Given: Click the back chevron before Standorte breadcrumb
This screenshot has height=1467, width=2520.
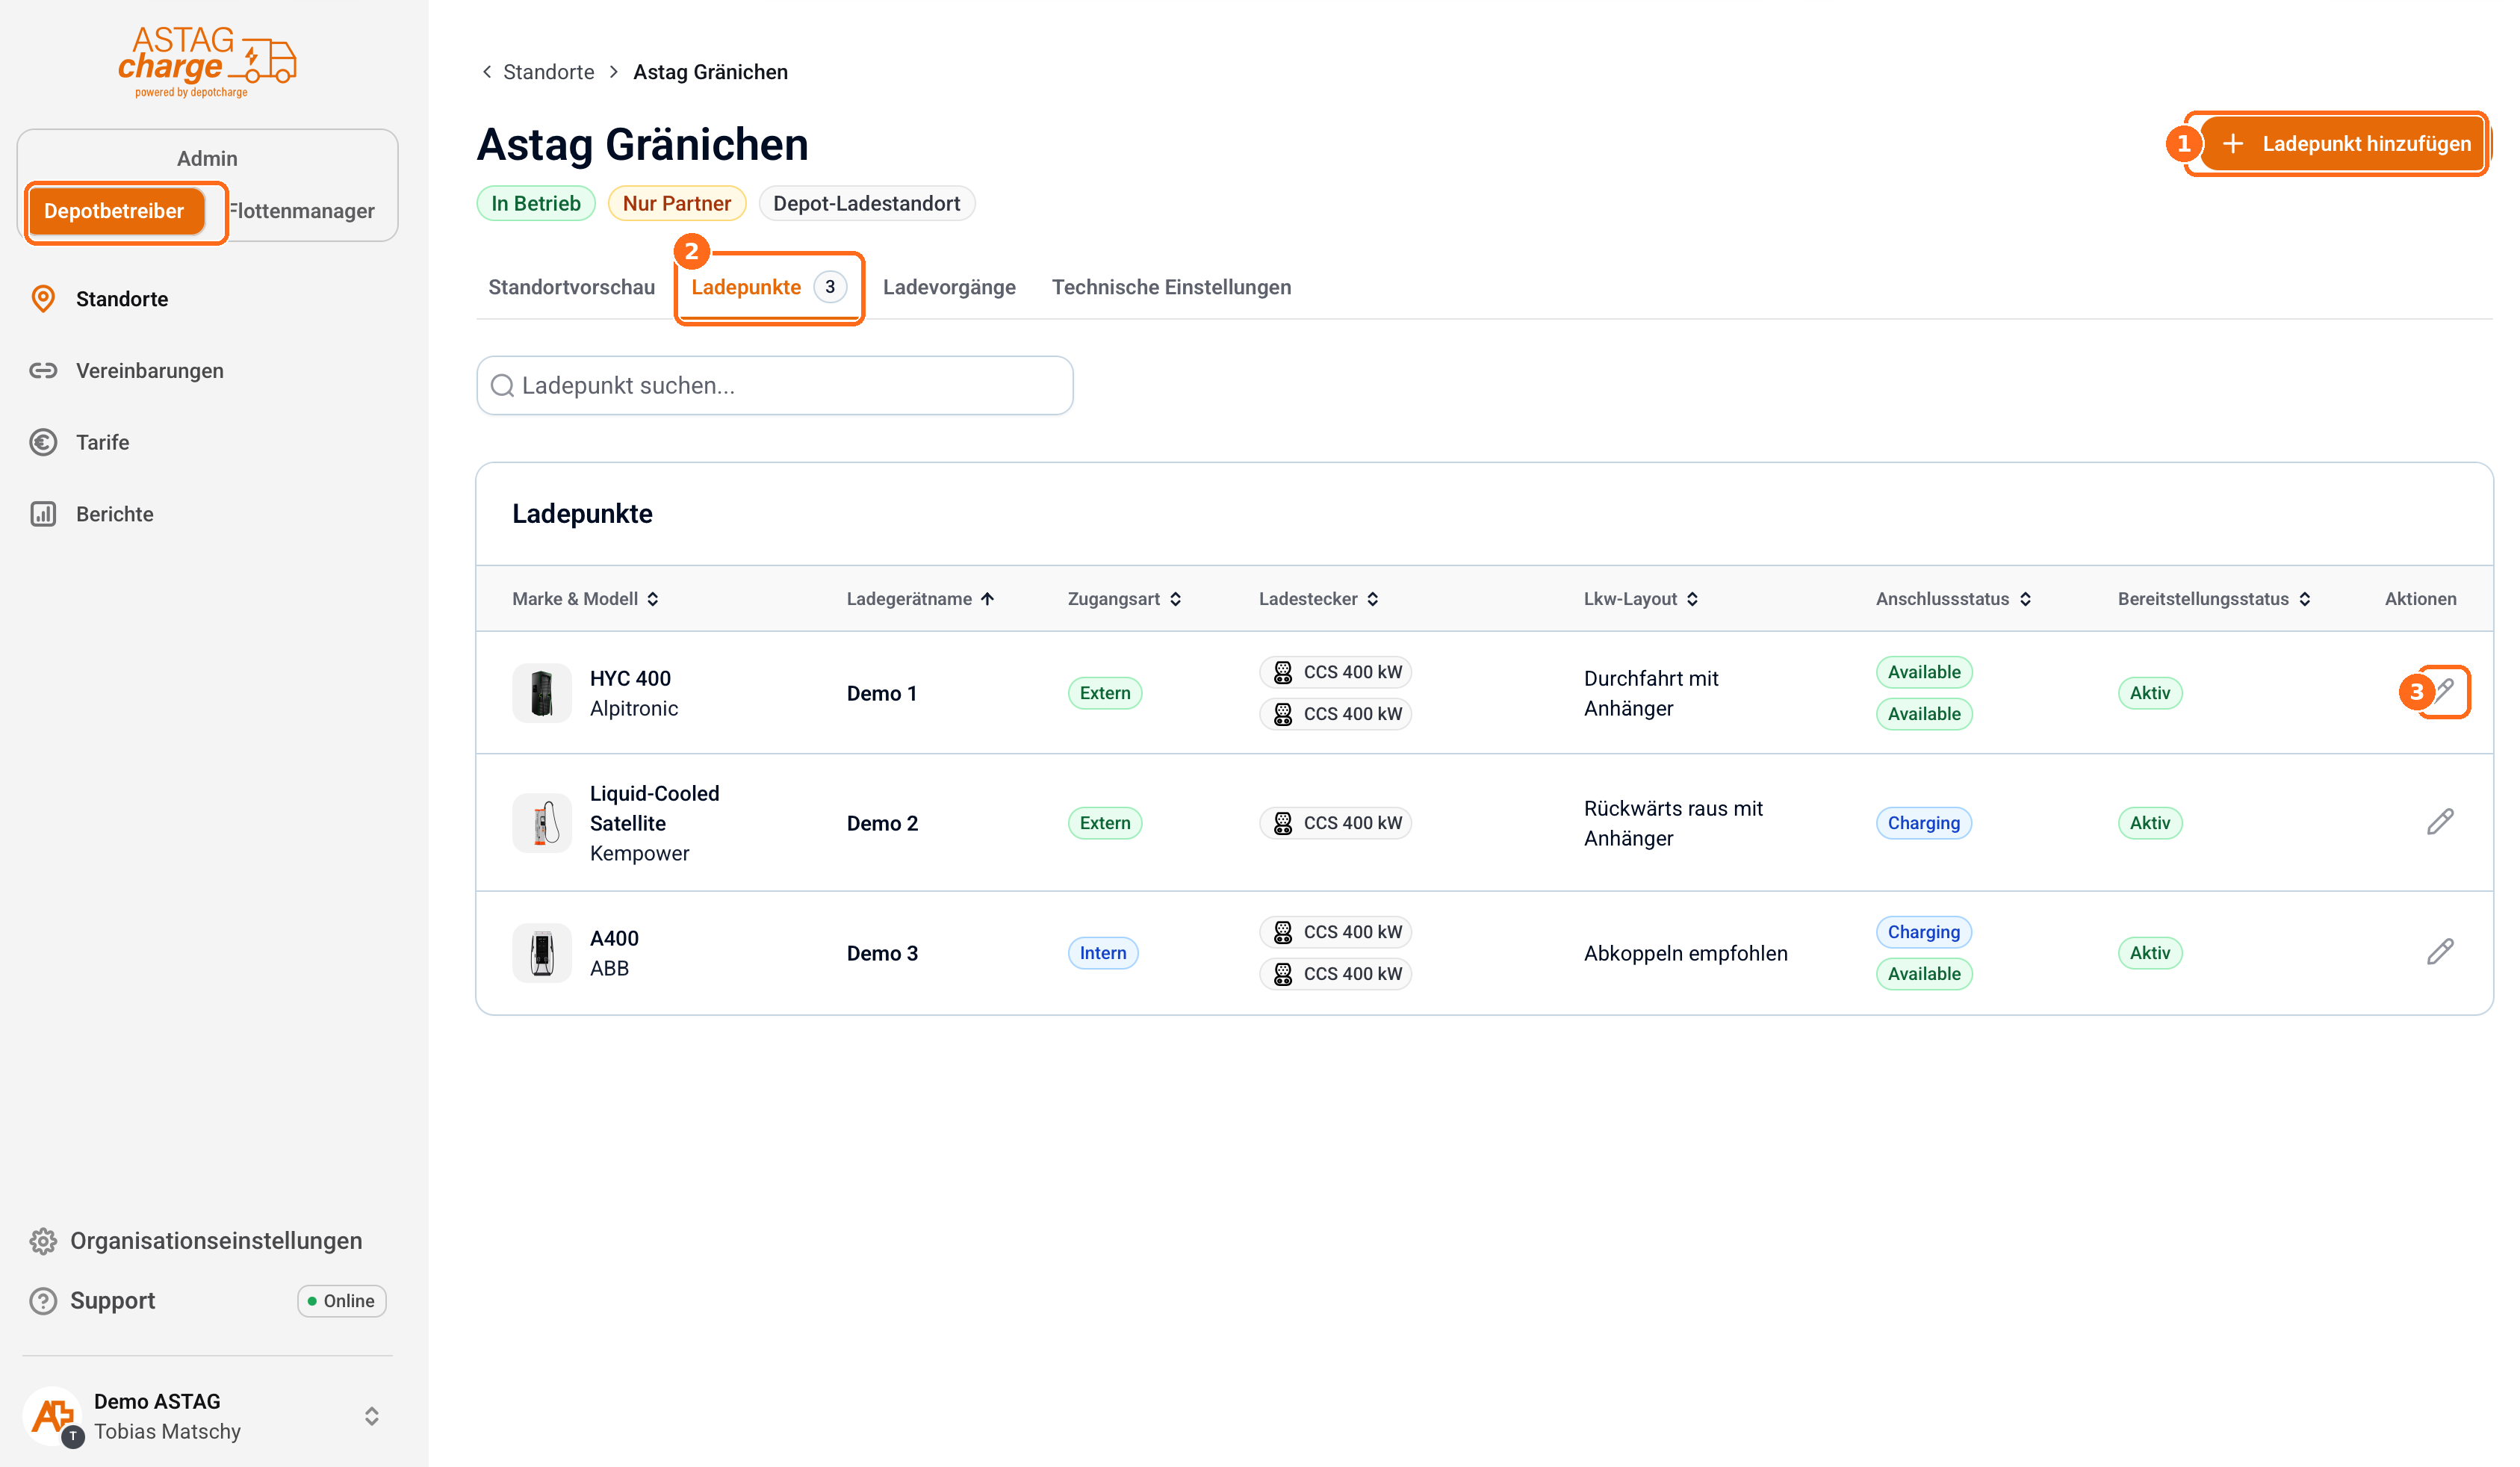Looking at the screenshot, I should pos(486,72).
